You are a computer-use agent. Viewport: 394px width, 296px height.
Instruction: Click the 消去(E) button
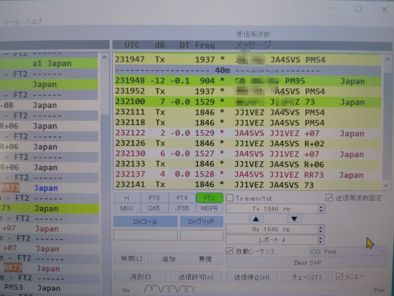(x=140, y=277)
